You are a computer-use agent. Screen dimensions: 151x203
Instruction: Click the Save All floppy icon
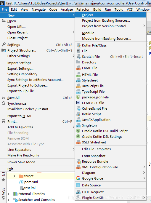tap(4, 97)
